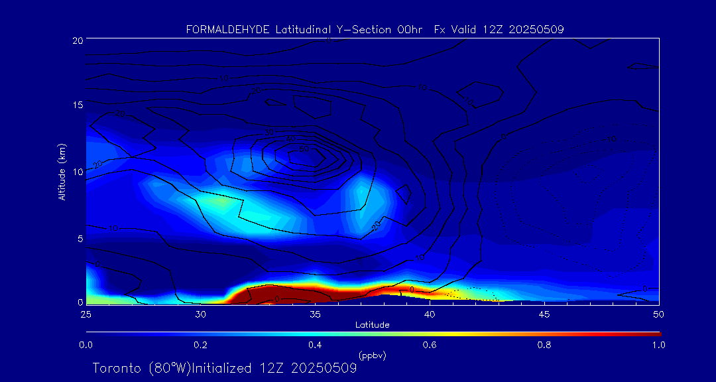The image size is (716, 382).
Task: Click the colorbar value label 0.8
Action: [x=544, y=345]
